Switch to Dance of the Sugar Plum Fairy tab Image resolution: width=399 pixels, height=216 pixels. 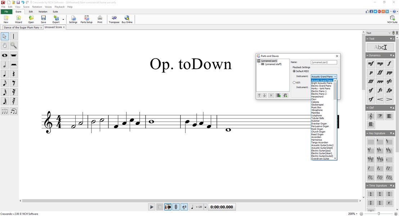[22, 27]
